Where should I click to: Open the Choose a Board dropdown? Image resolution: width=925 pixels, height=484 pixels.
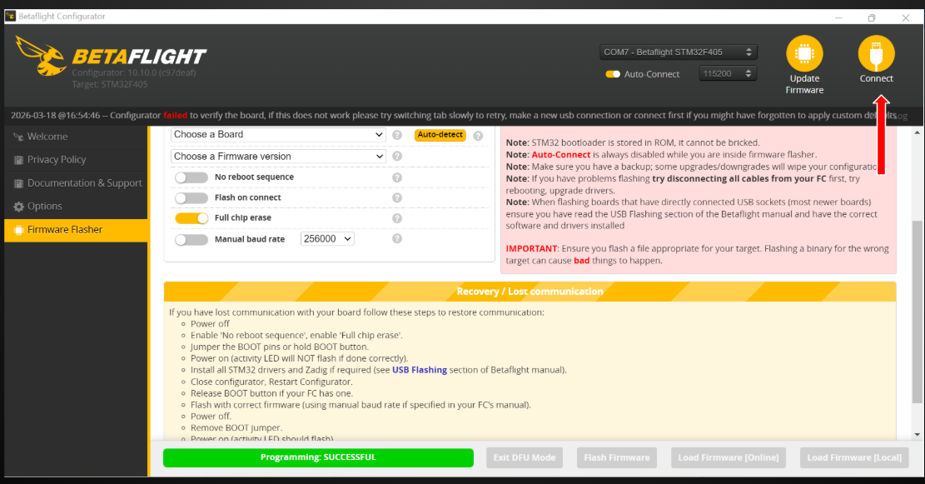point(278,135)
